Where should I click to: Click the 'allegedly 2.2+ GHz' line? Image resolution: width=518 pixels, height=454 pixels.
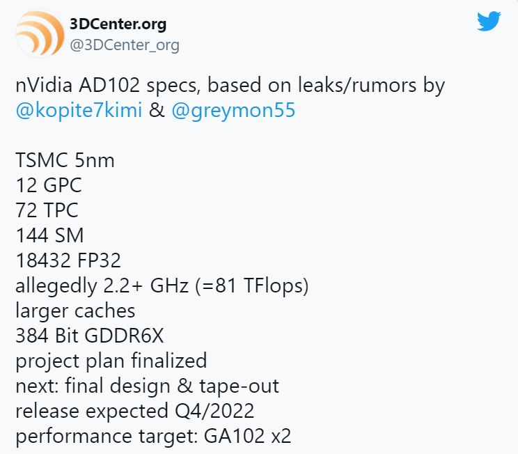point(162,286)
